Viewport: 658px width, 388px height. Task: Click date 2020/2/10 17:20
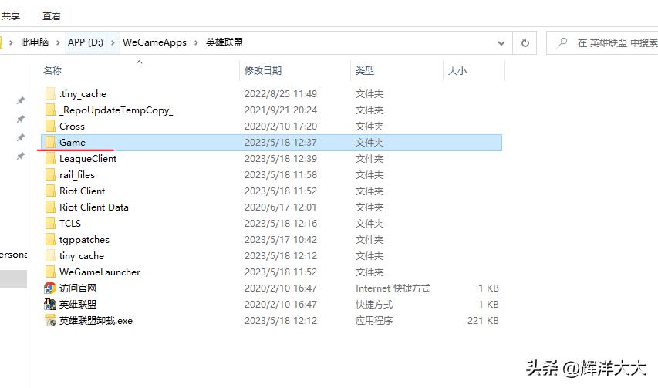(281, 127)
